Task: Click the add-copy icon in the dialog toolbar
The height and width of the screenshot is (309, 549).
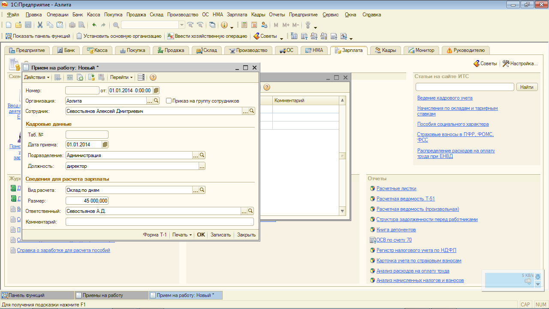Action: pos(80,77)
